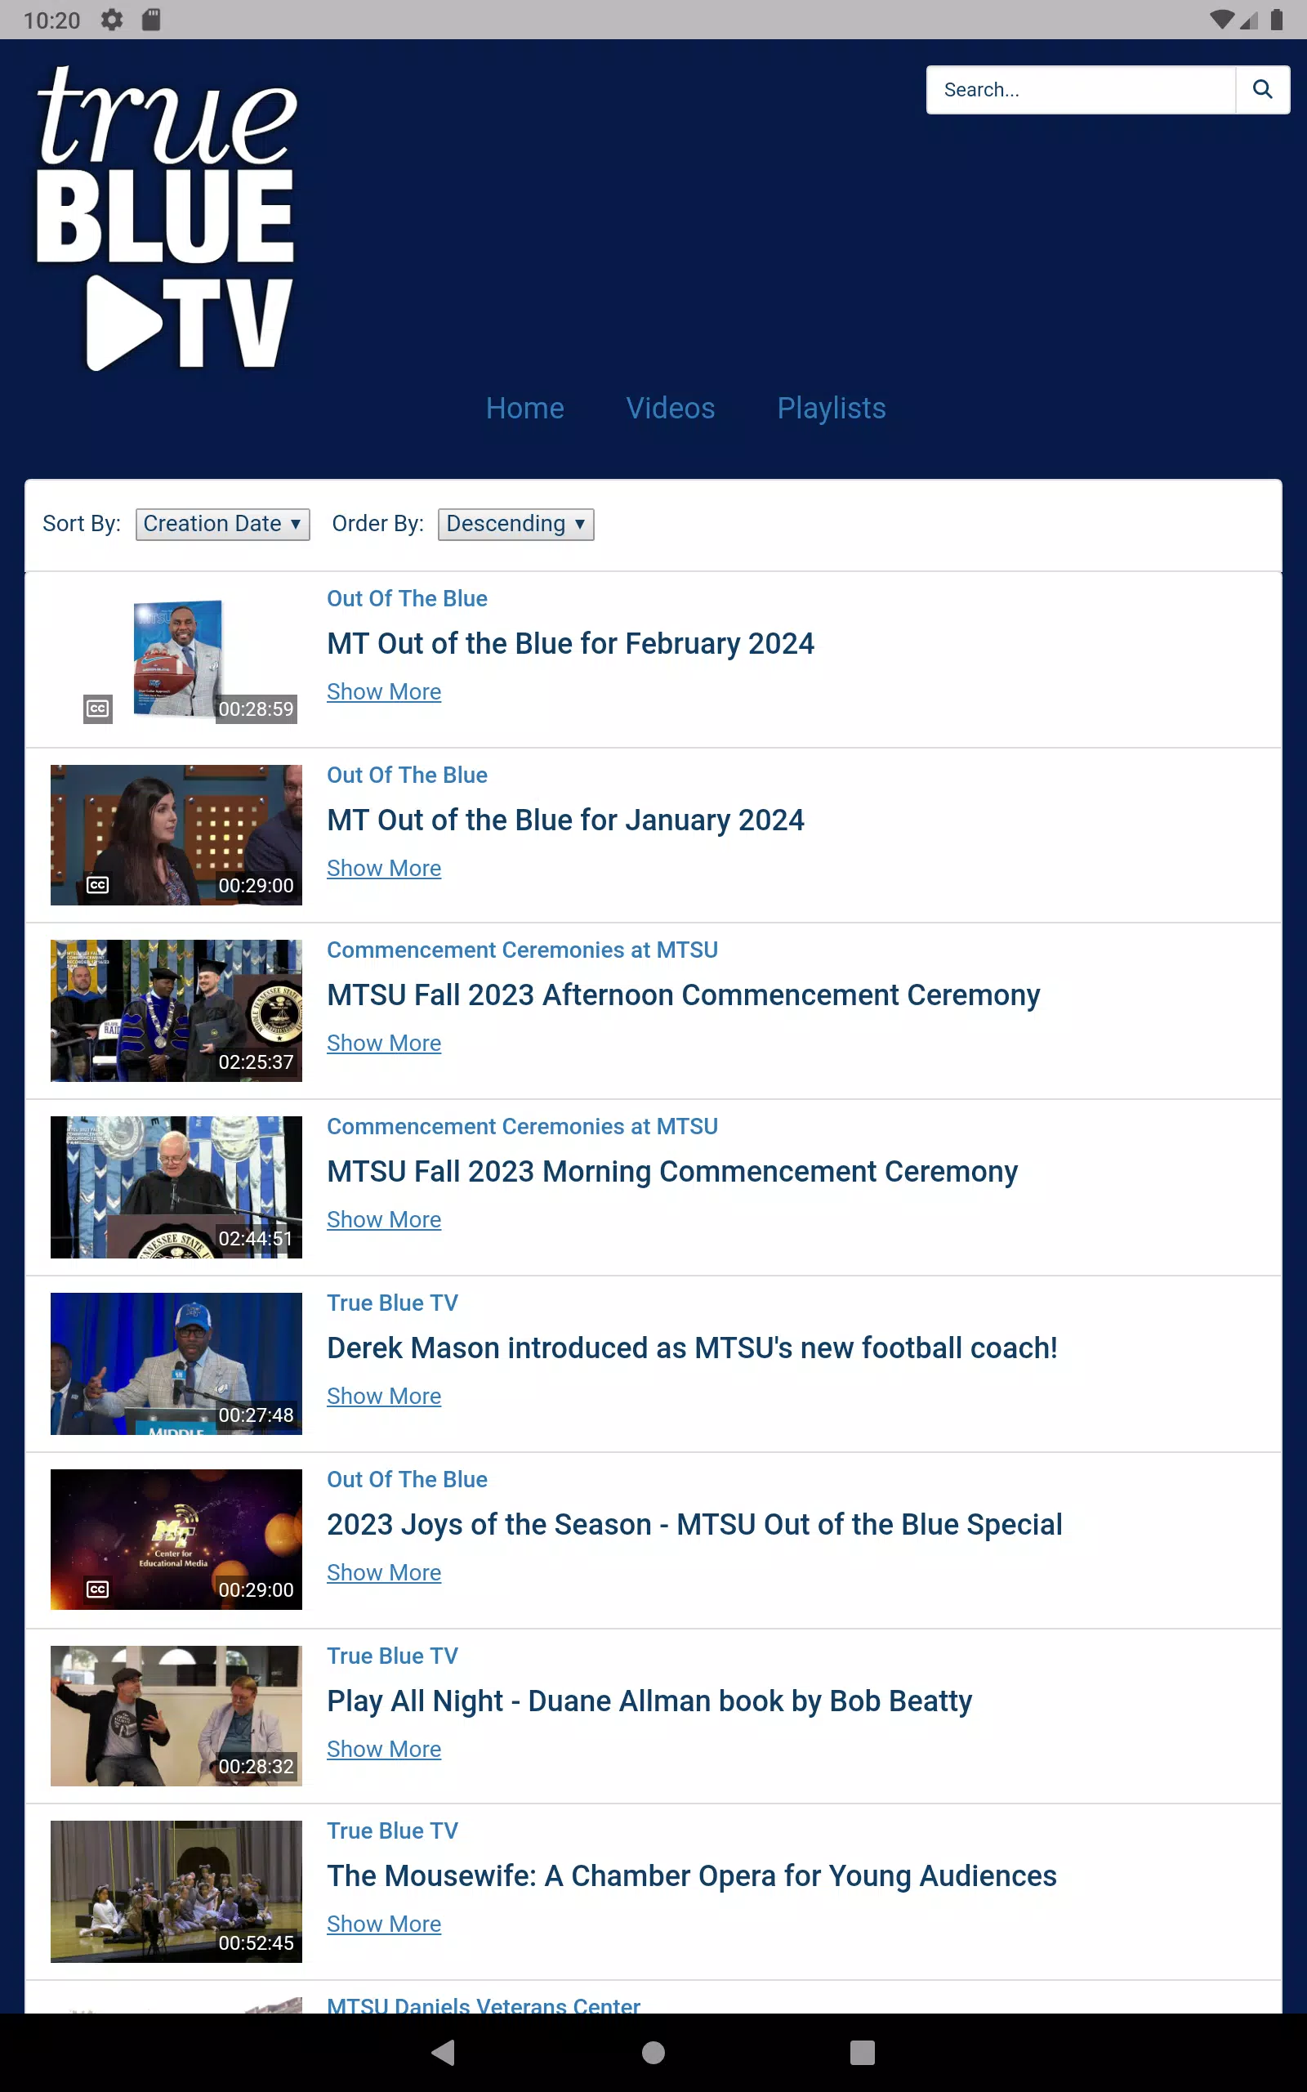
Task: Open Play All Night Duane Allman book title
Action: coord(650,1701)
